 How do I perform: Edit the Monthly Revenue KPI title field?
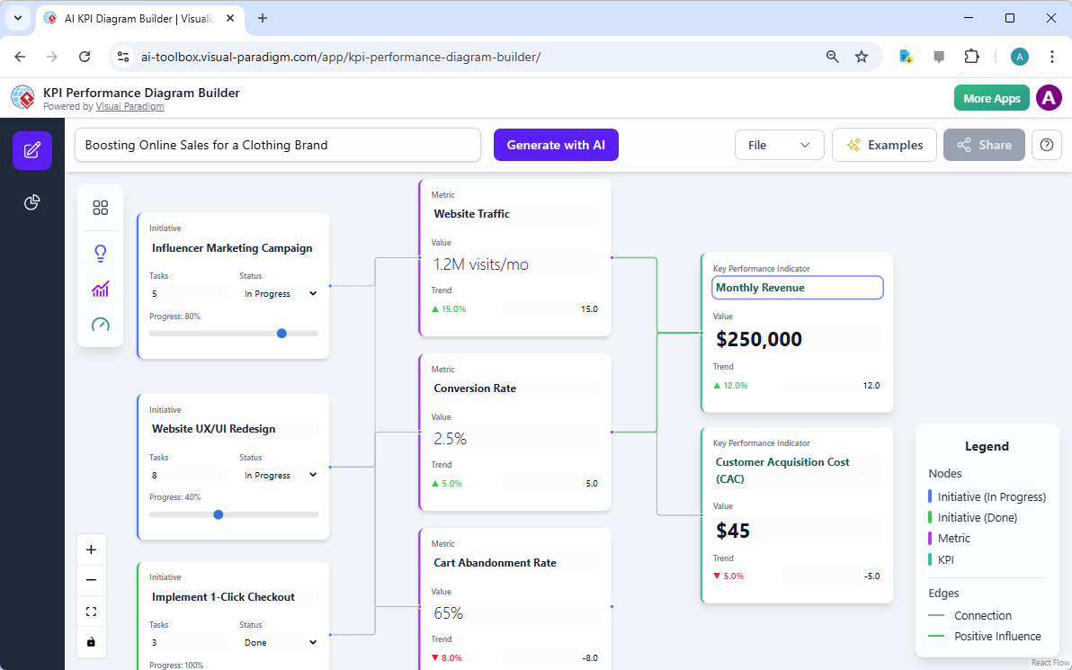(x=797, y=287)
